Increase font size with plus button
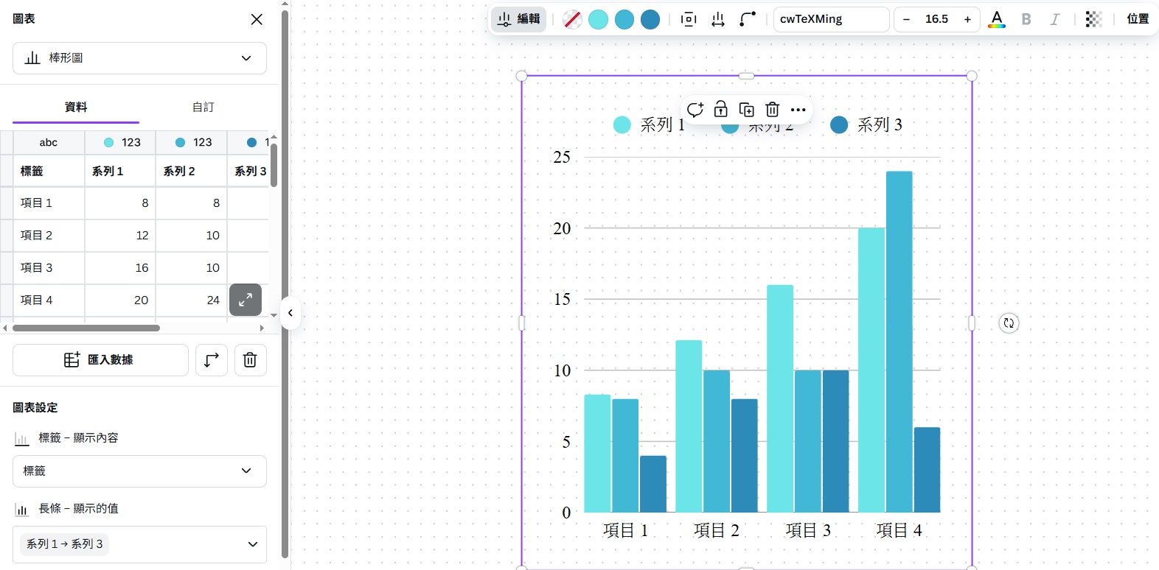The image size is (1159, 570). [967, 19]
